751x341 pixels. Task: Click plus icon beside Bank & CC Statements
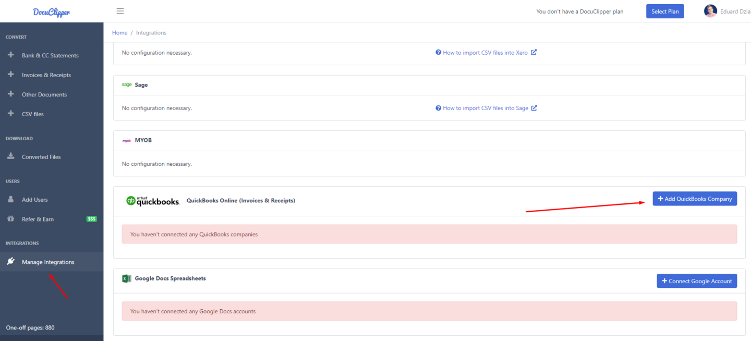tap(11, 55)
